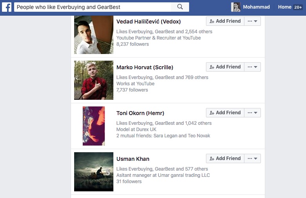Viewport: 306px width, 198px height.
Task: Add Usman Khan as a friend
Action: 225,158
